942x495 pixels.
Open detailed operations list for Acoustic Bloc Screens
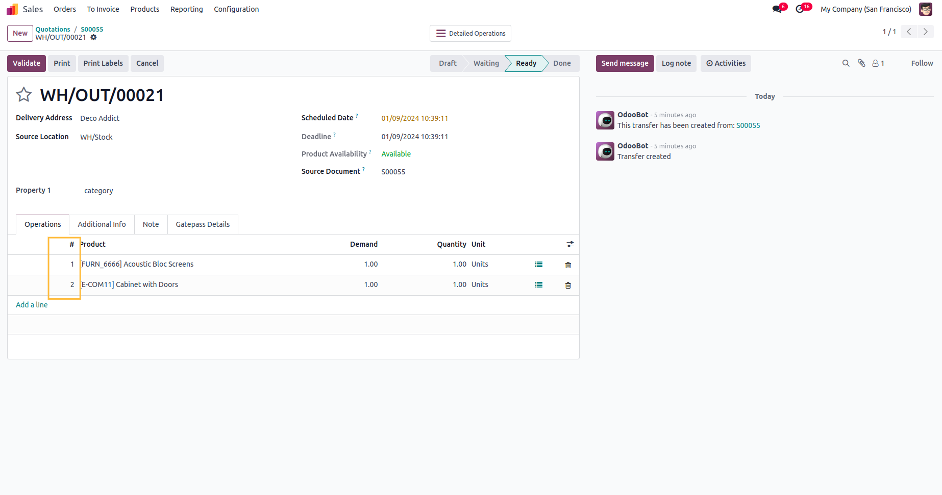click(x=538, y=265)
